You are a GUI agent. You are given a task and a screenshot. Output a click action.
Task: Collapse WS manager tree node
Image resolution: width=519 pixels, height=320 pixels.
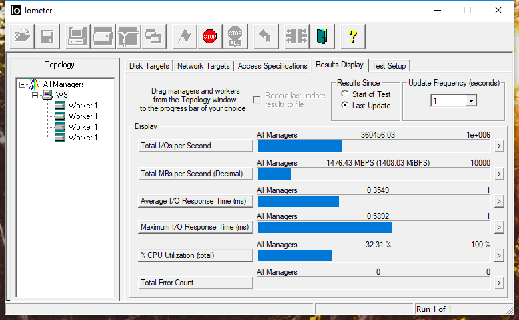(35, 95)
